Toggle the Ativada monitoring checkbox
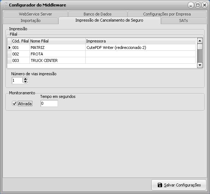This screenshot has height=194, width=210. [x=14, y=103]
